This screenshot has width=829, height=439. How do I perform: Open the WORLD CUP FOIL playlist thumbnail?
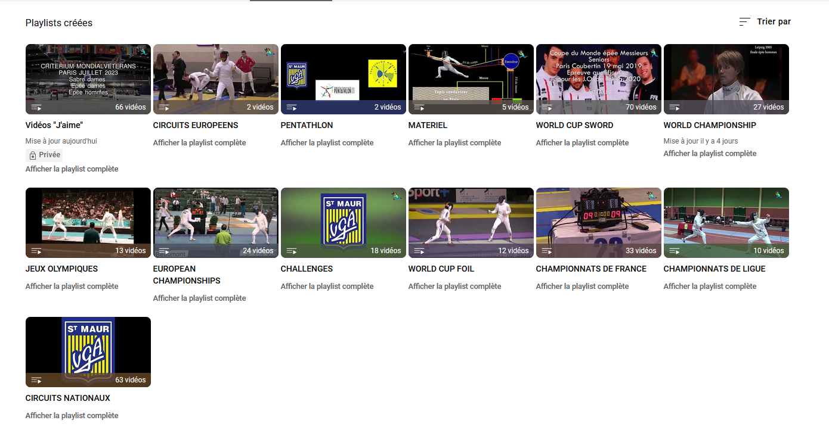pos(471,223)
